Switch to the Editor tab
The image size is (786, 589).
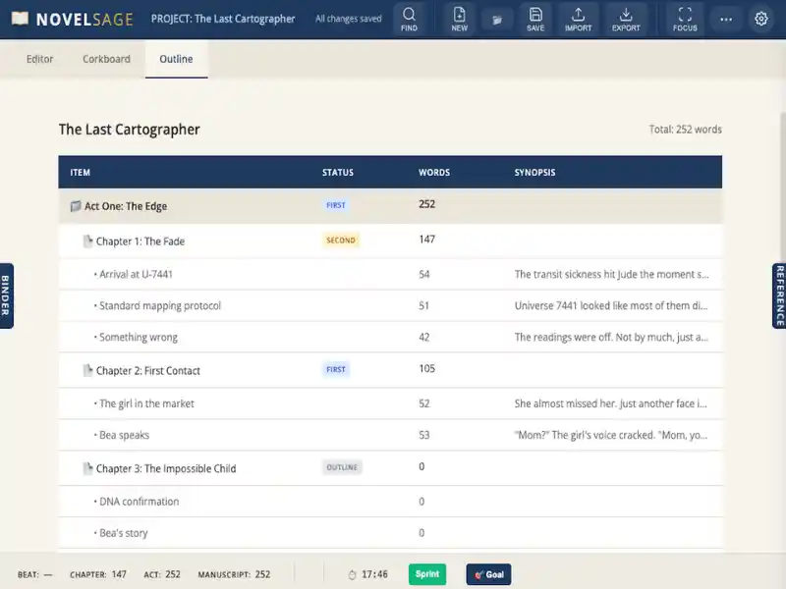39,59
